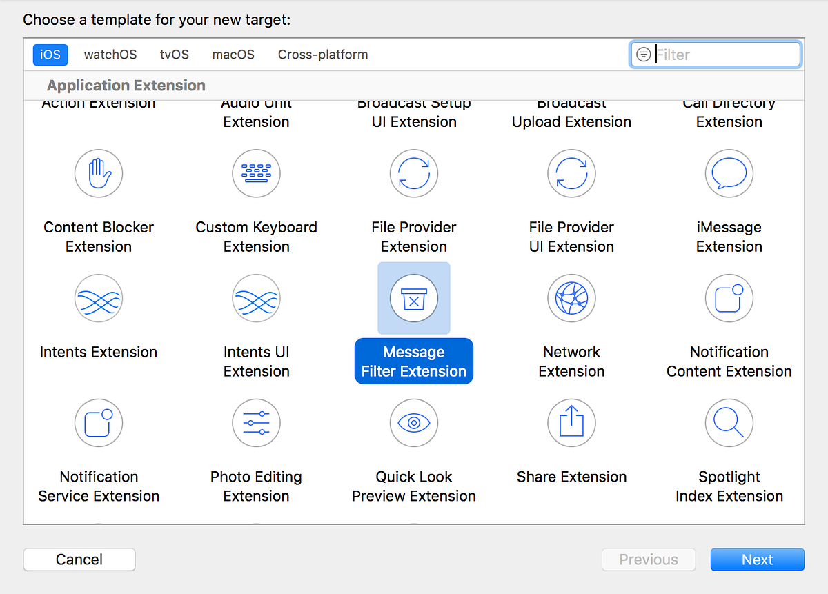Click the Application Extension section header
The image size is (828, 594).
pos(126,86)
